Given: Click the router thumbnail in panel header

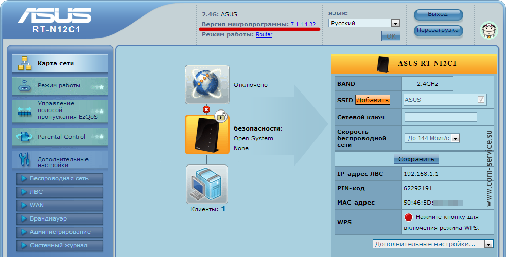Looking at the screenshot, I should point(383,64).
